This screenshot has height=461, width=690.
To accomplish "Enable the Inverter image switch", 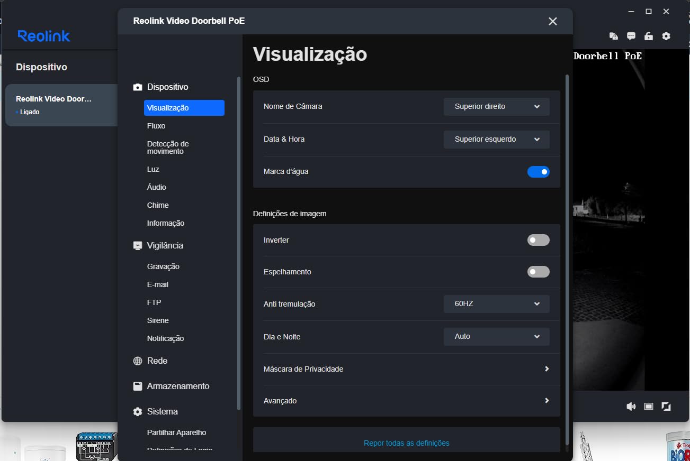I will (x=539, y=240).
